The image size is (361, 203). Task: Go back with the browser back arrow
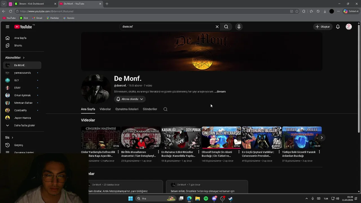(x=3, y=11)
